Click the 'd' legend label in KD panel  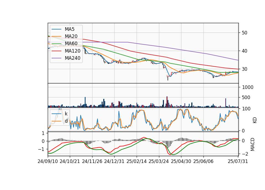coord(66,121)
